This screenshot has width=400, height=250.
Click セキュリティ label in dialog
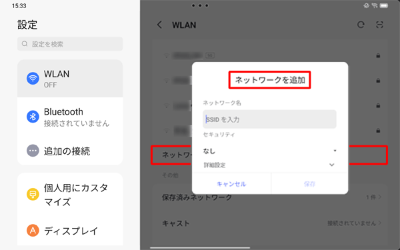(x=219, y=135)
